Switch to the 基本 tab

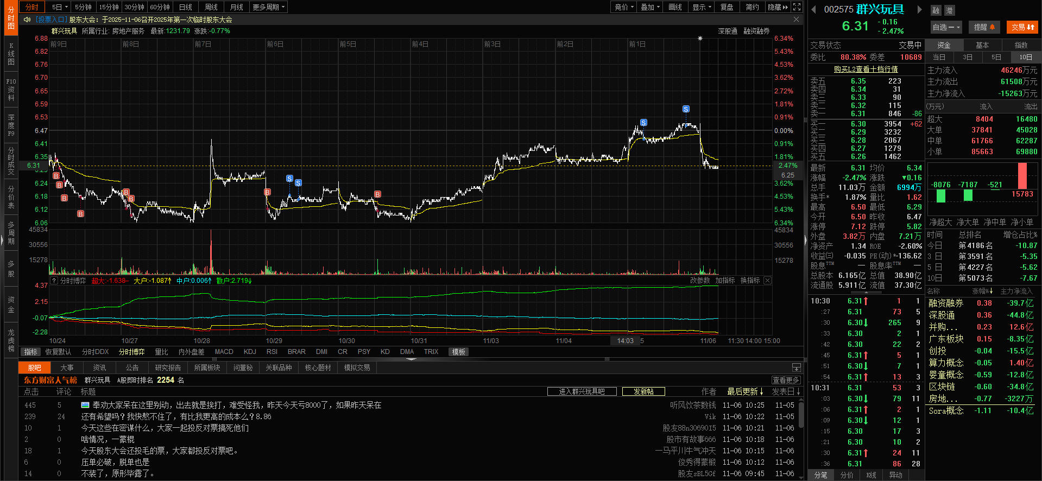[982, 45]
